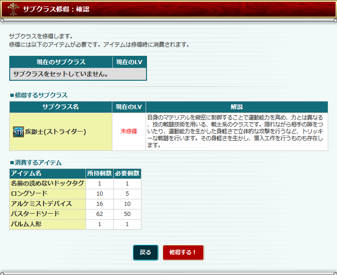Click the 必要個数 column header
Image resolution: width=337 pixels, height=275 pixels.
(x=127, y=173)
